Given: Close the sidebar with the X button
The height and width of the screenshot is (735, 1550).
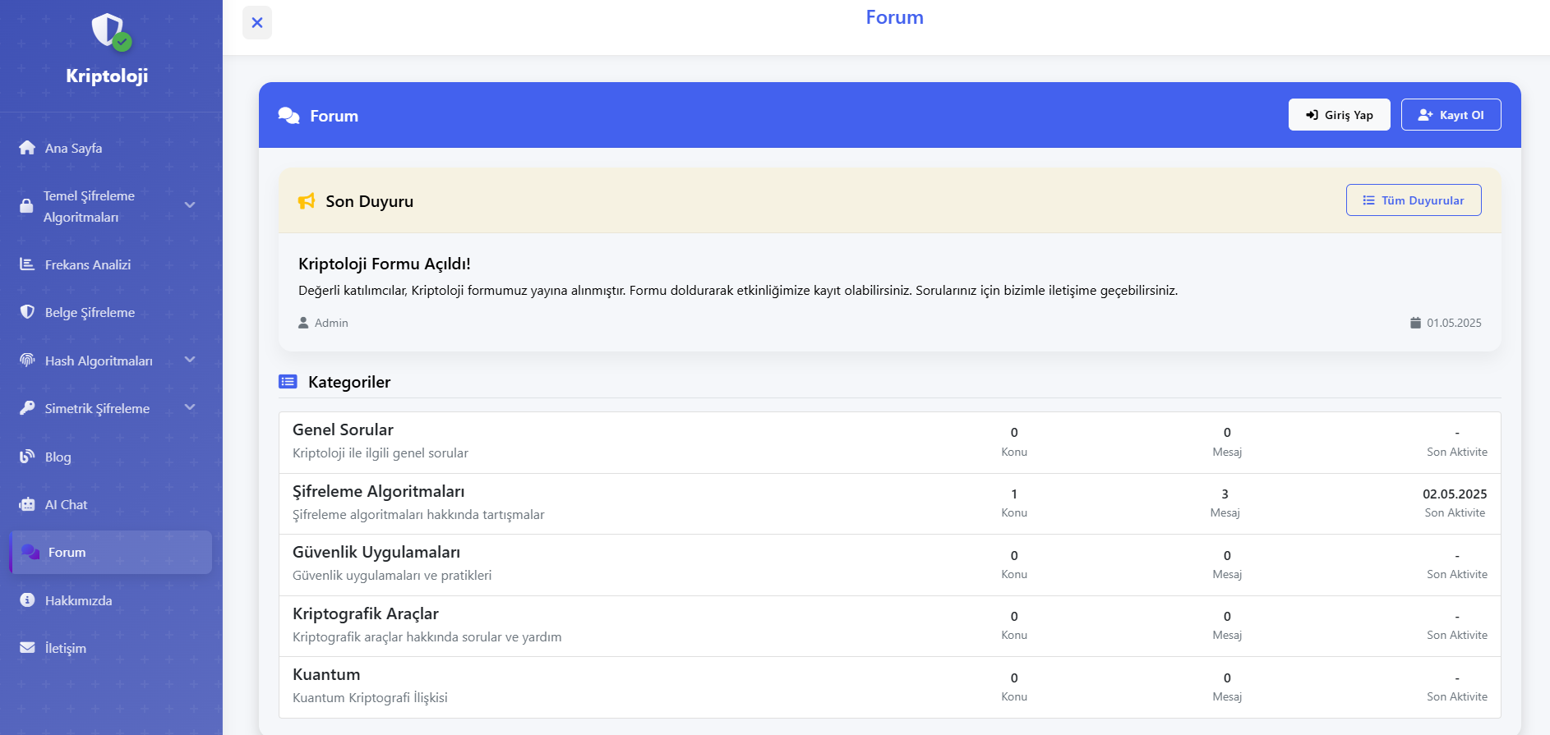Looking at the screenshot, I should coord(257,23).
